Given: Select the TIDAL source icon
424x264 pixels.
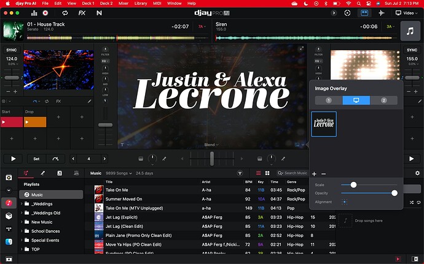Looking at the screenshot, I should [9, 229].
